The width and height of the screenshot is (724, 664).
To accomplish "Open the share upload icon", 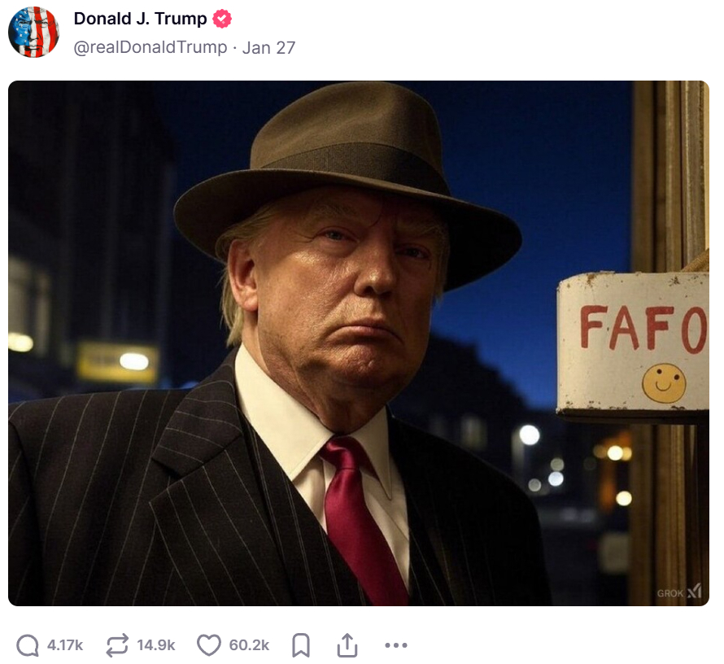I will click(x=347, y=644).
